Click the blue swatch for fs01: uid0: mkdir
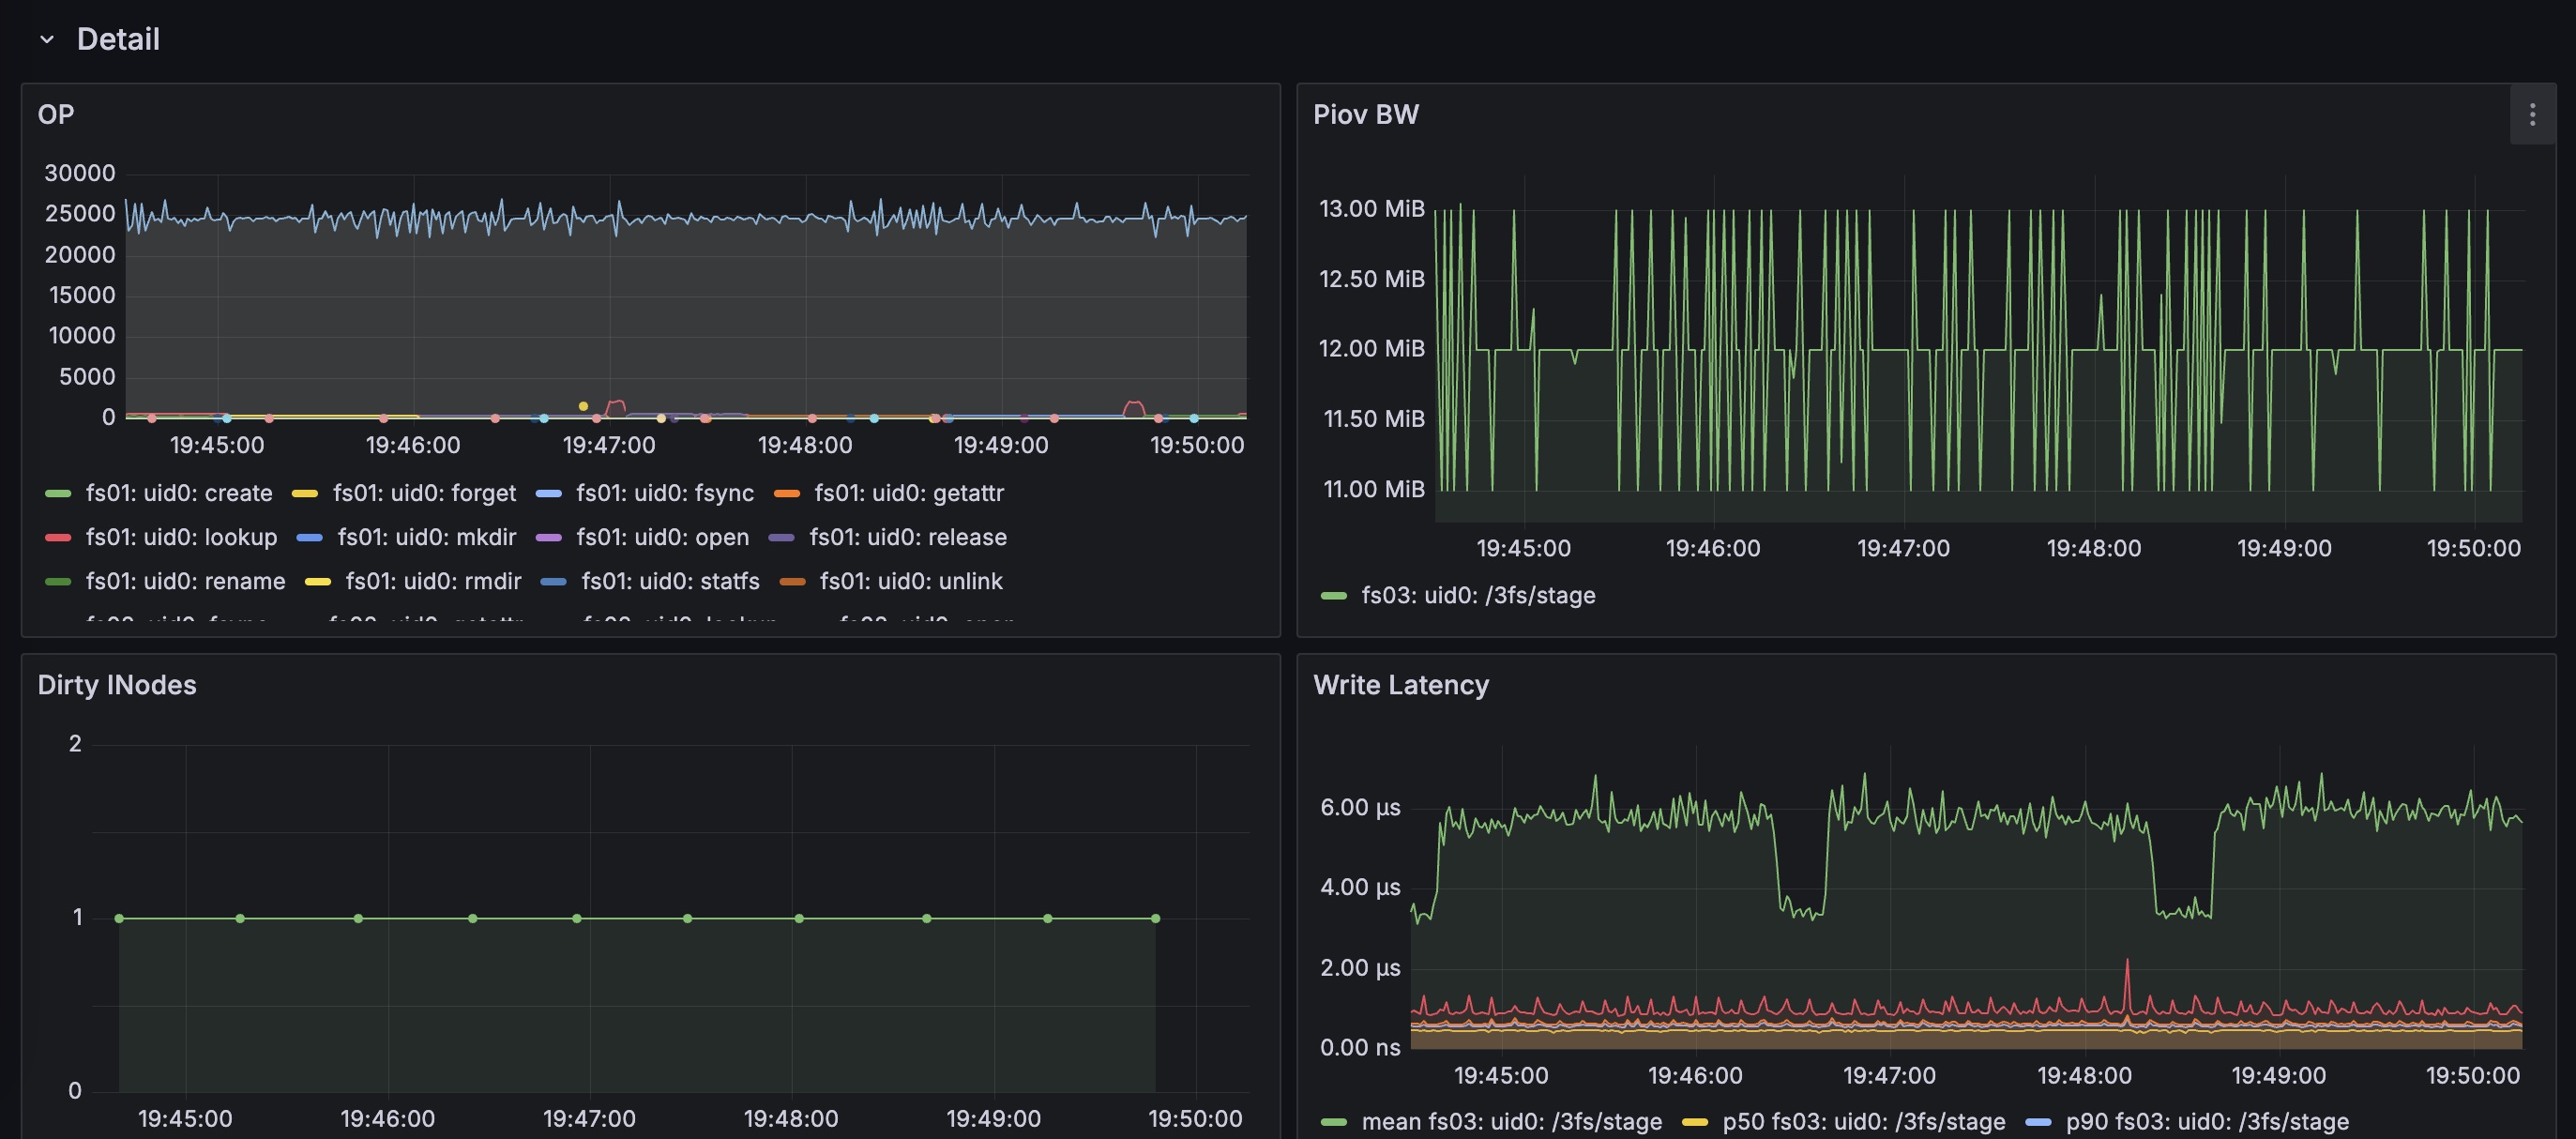The width and height of the screenshot is (2576, 1139). [x=310, y=538]
